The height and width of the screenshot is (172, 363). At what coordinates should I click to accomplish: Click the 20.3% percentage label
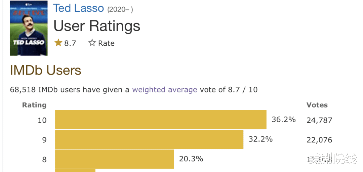(x=191, y=159)
